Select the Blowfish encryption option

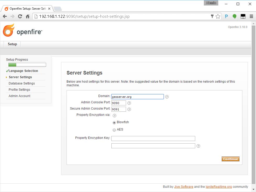(114, 123)
